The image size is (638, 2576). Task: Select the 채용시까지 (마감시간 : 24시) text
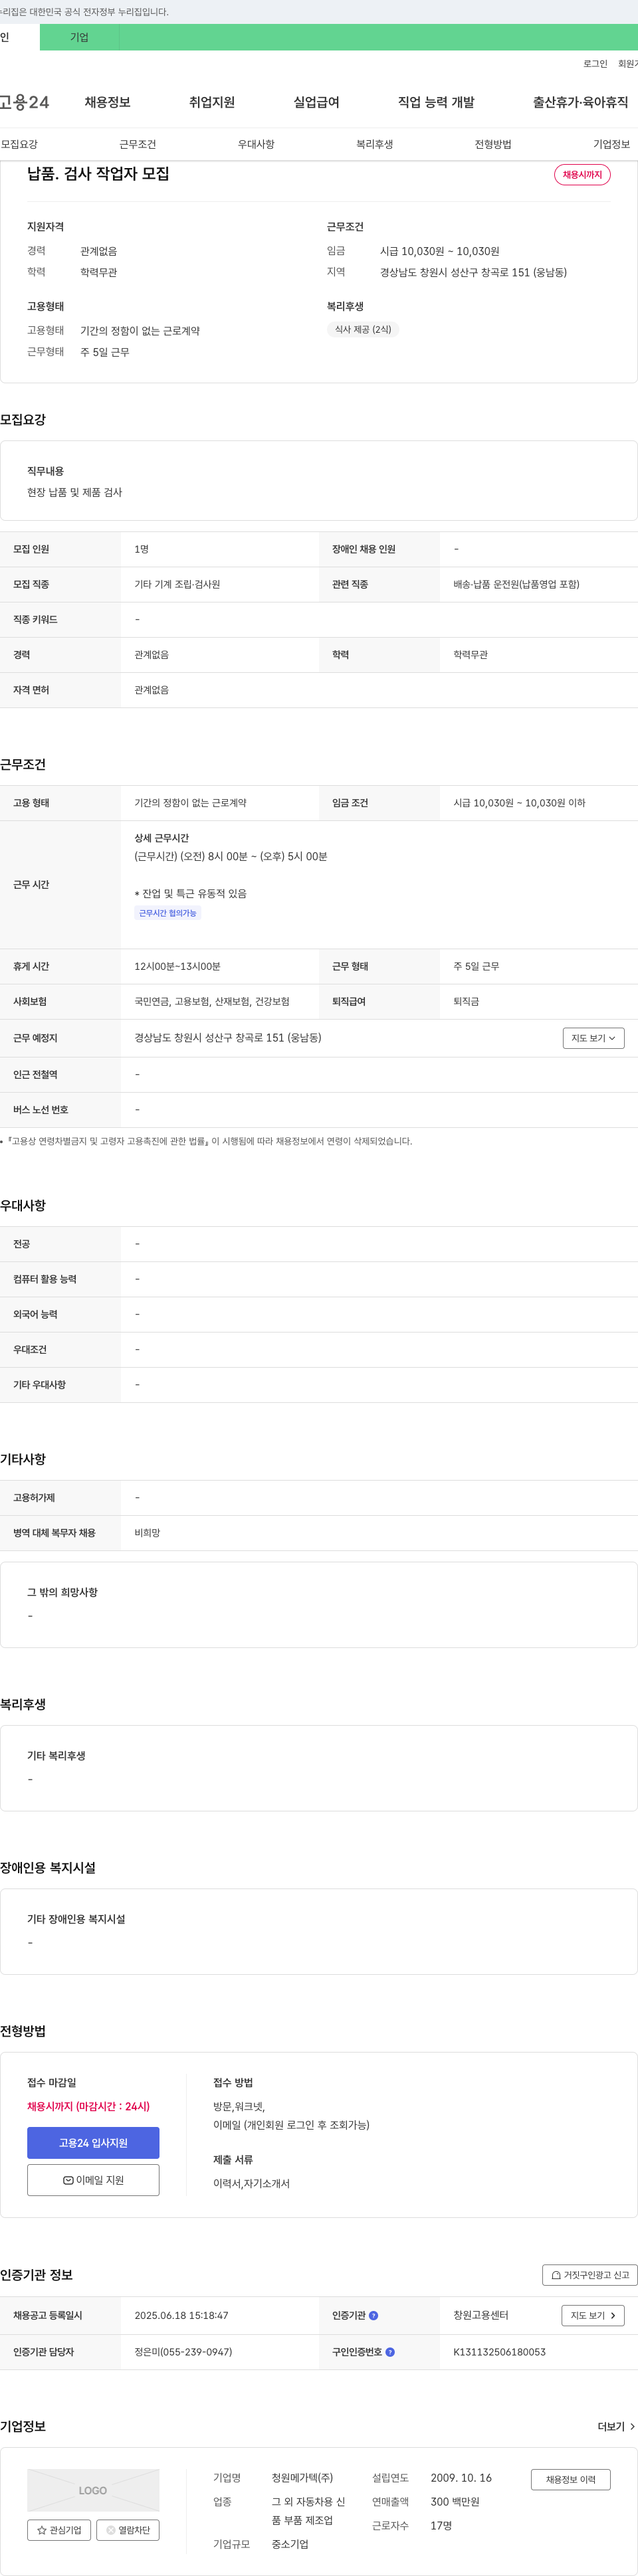point(88,2106)
